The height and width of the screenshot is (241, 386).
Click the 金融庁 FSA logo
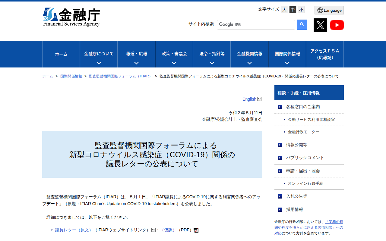click(x=71, y=17)
